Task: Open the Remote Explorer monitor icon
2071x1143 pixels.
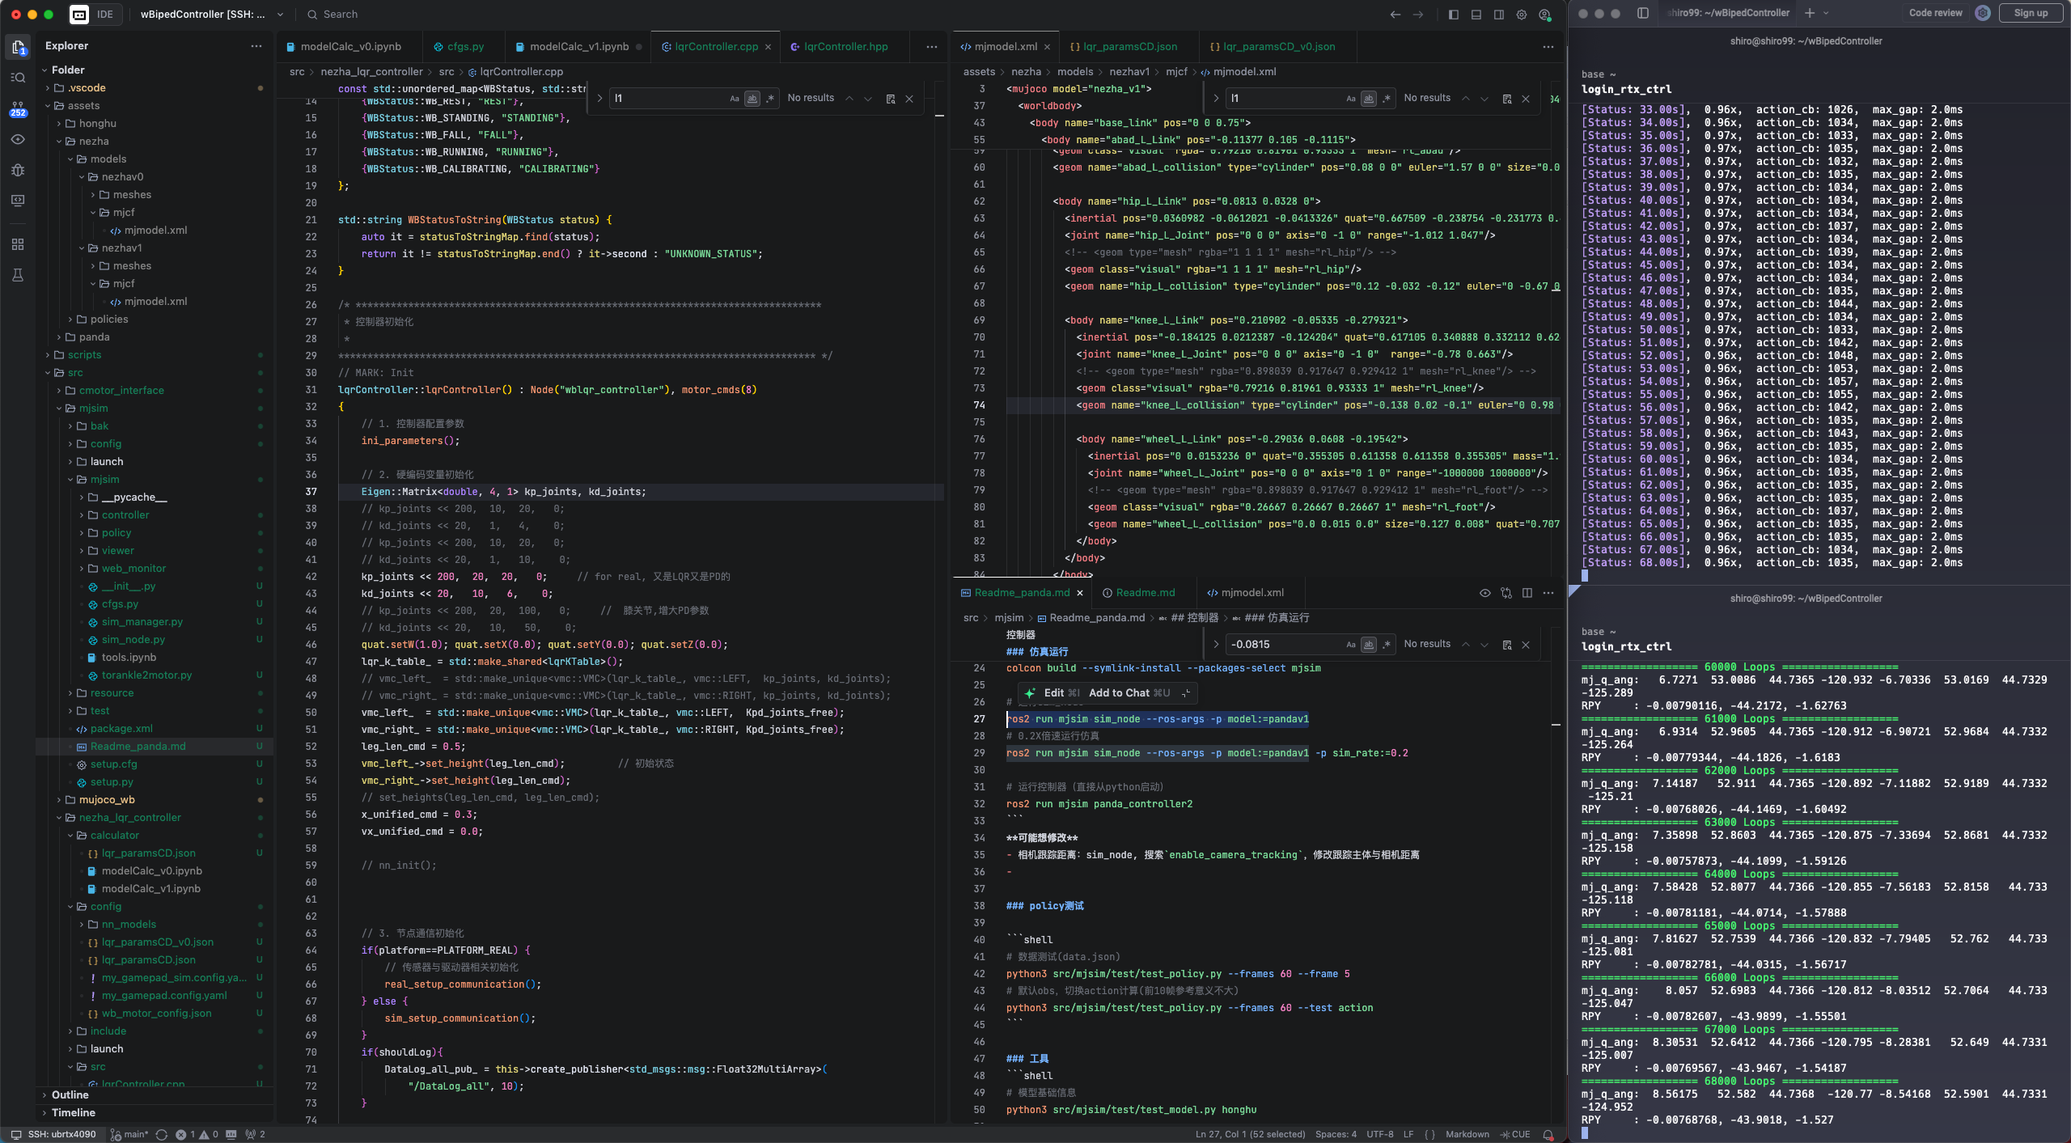Action: [18, 201]
